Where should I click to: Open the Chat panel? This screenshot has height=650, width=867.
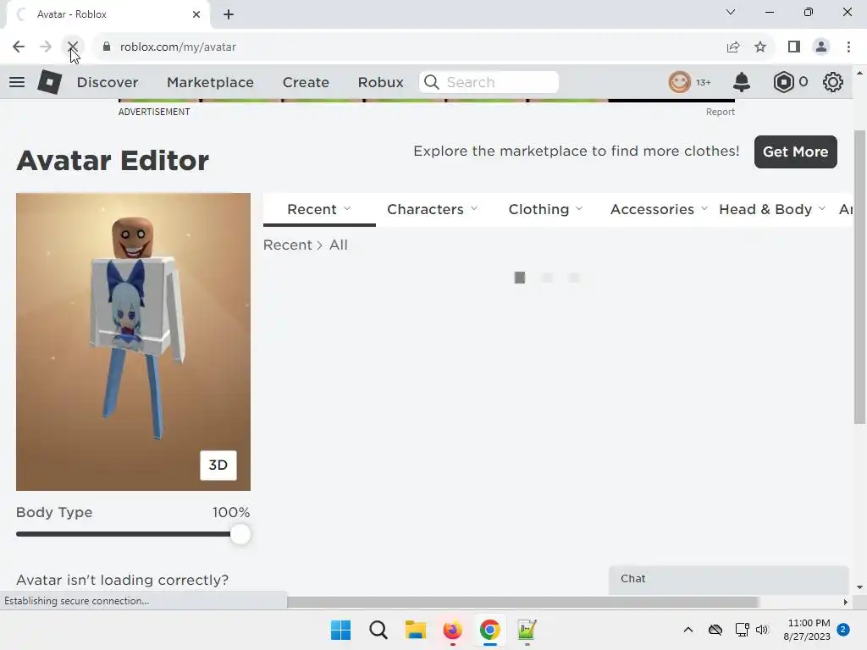[x=728, y=579]
